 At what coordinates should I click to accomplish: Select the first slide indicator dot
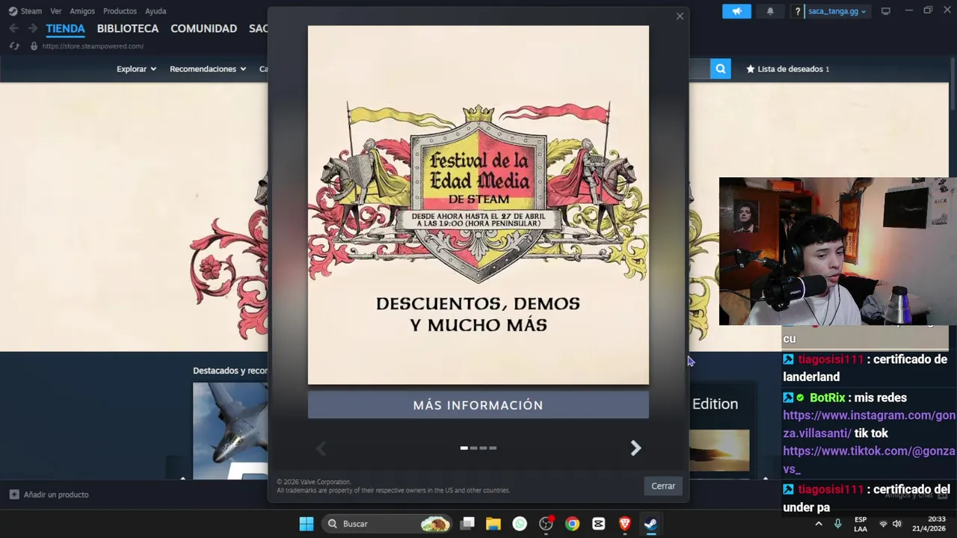[464, 448]
